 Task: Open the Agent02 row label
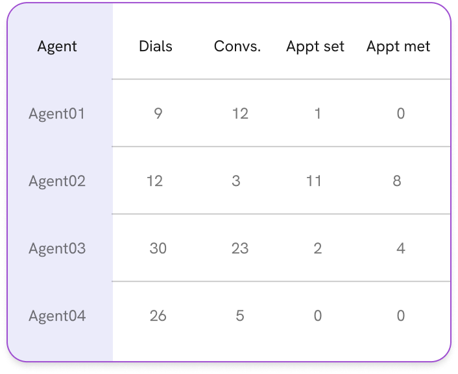click(x=57, y=181)
